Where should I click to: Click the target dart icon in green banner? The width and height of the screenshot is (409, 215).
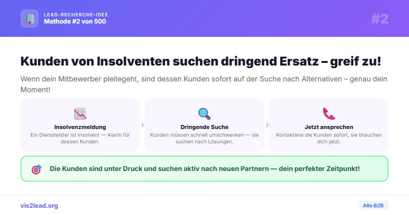[x=36, y=169]
